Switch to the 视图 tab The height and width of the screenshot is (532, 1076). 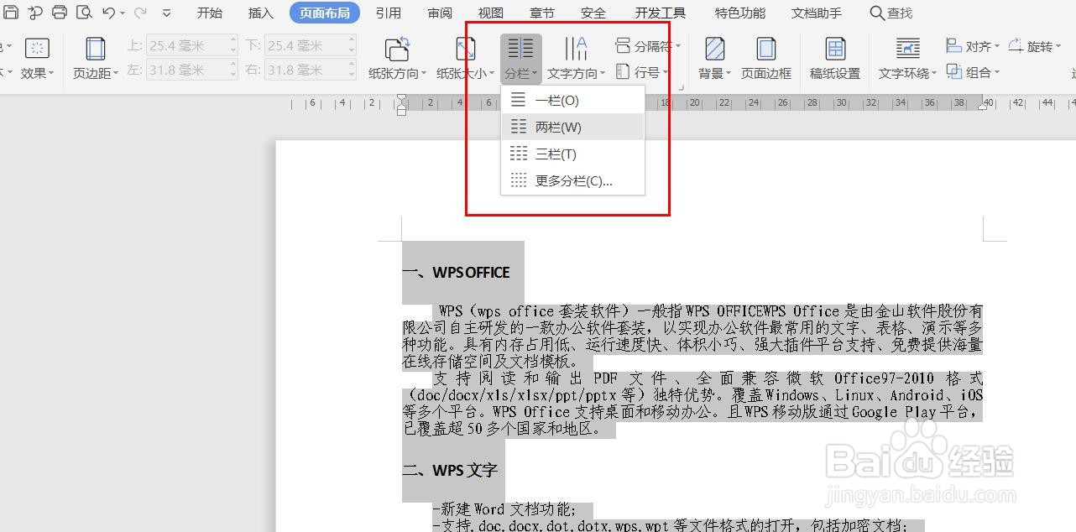(x=491, y=13)
